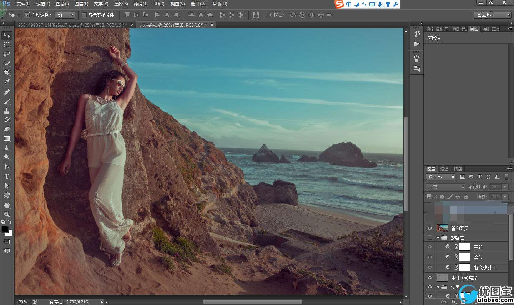Switch to the 通道 tab
The width and height of the screenshot is (514, 305).
[x=444, y=169]
